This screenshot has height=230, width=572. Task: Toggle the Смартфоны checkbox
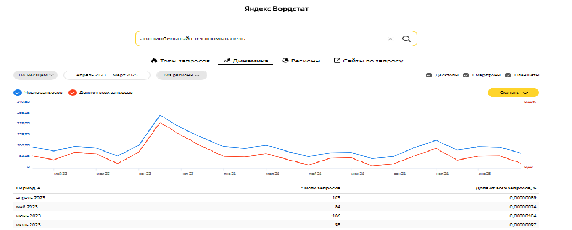466,75
